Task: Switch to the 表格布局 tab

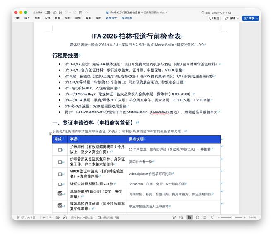Action: [x=127, y=18]
